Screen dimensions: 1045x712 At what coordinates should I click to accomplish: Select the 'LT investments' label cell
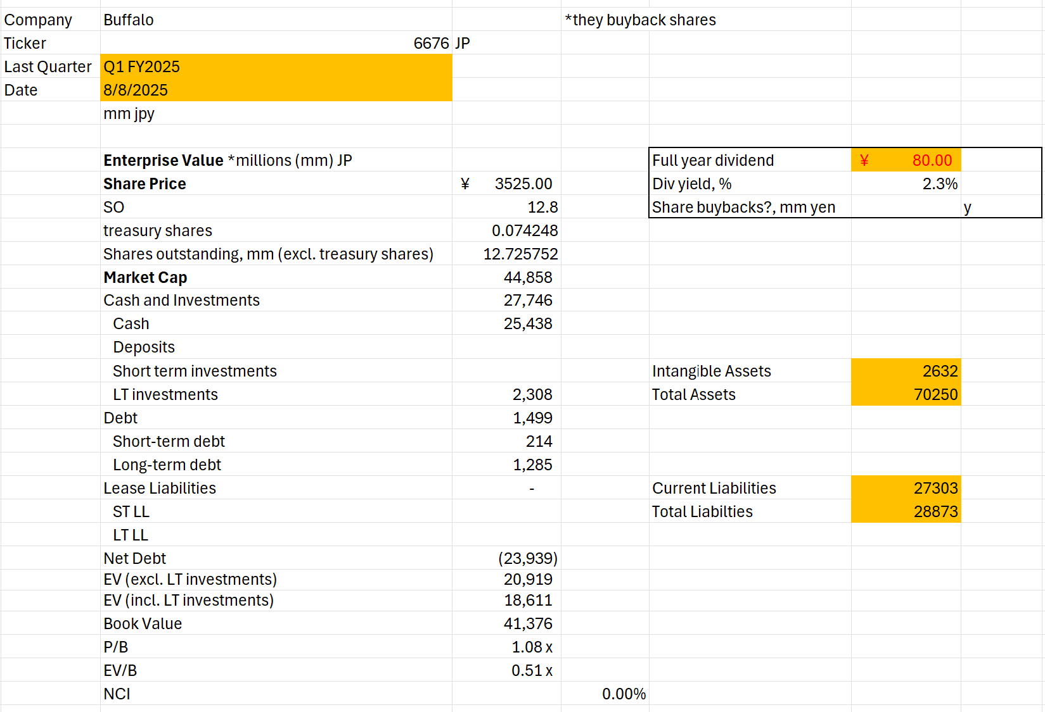coord(276,394)
